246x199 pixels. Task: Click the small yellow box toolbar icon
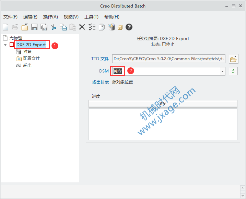[120, 28]
